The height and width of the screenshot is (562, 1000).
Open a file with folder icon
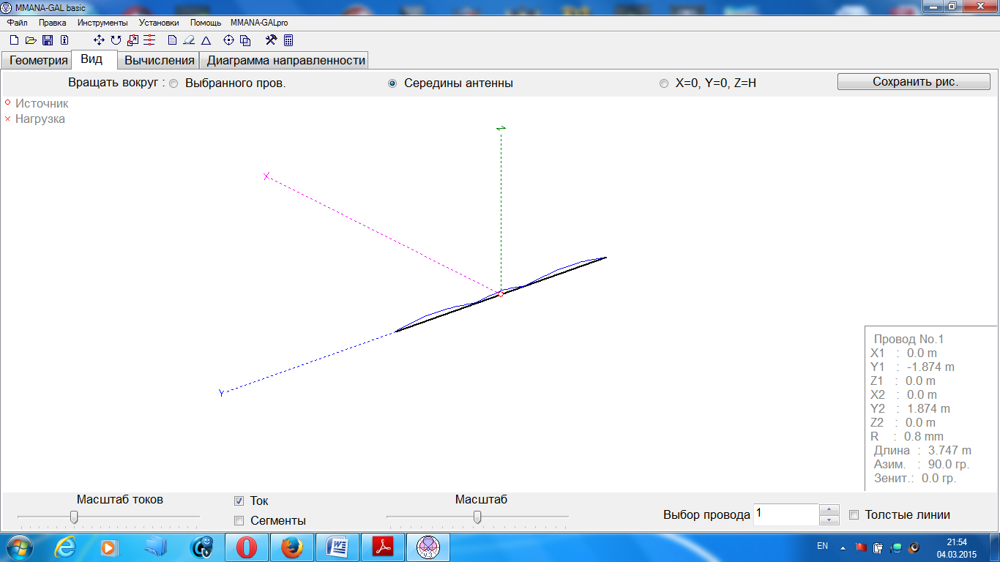point(31,40)
